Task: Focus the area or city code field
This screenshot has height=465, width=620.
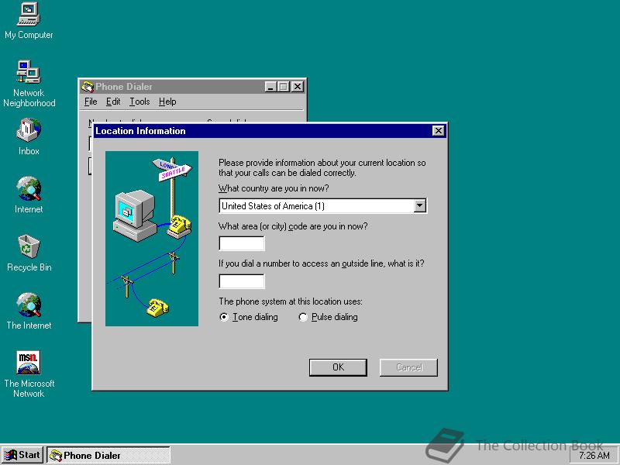Action: click(242, 243)
